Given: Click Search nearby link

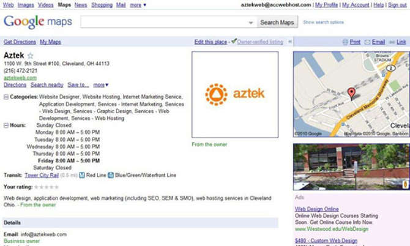Looking at the screenshot, I should point(47,84).
